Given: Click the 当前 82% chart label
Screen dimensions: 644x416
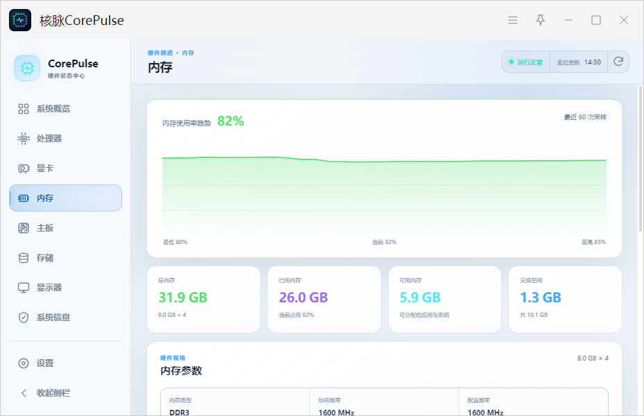Looking at the screenshot, I should coord(384,242).
